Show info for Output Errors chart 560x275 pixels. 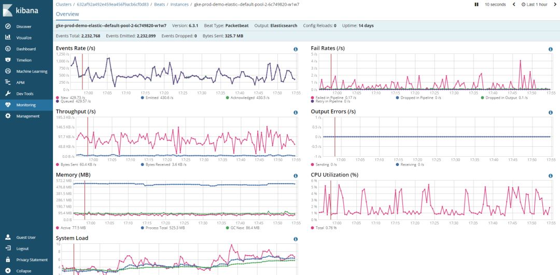pyautogui.click(x=550, y=113)
